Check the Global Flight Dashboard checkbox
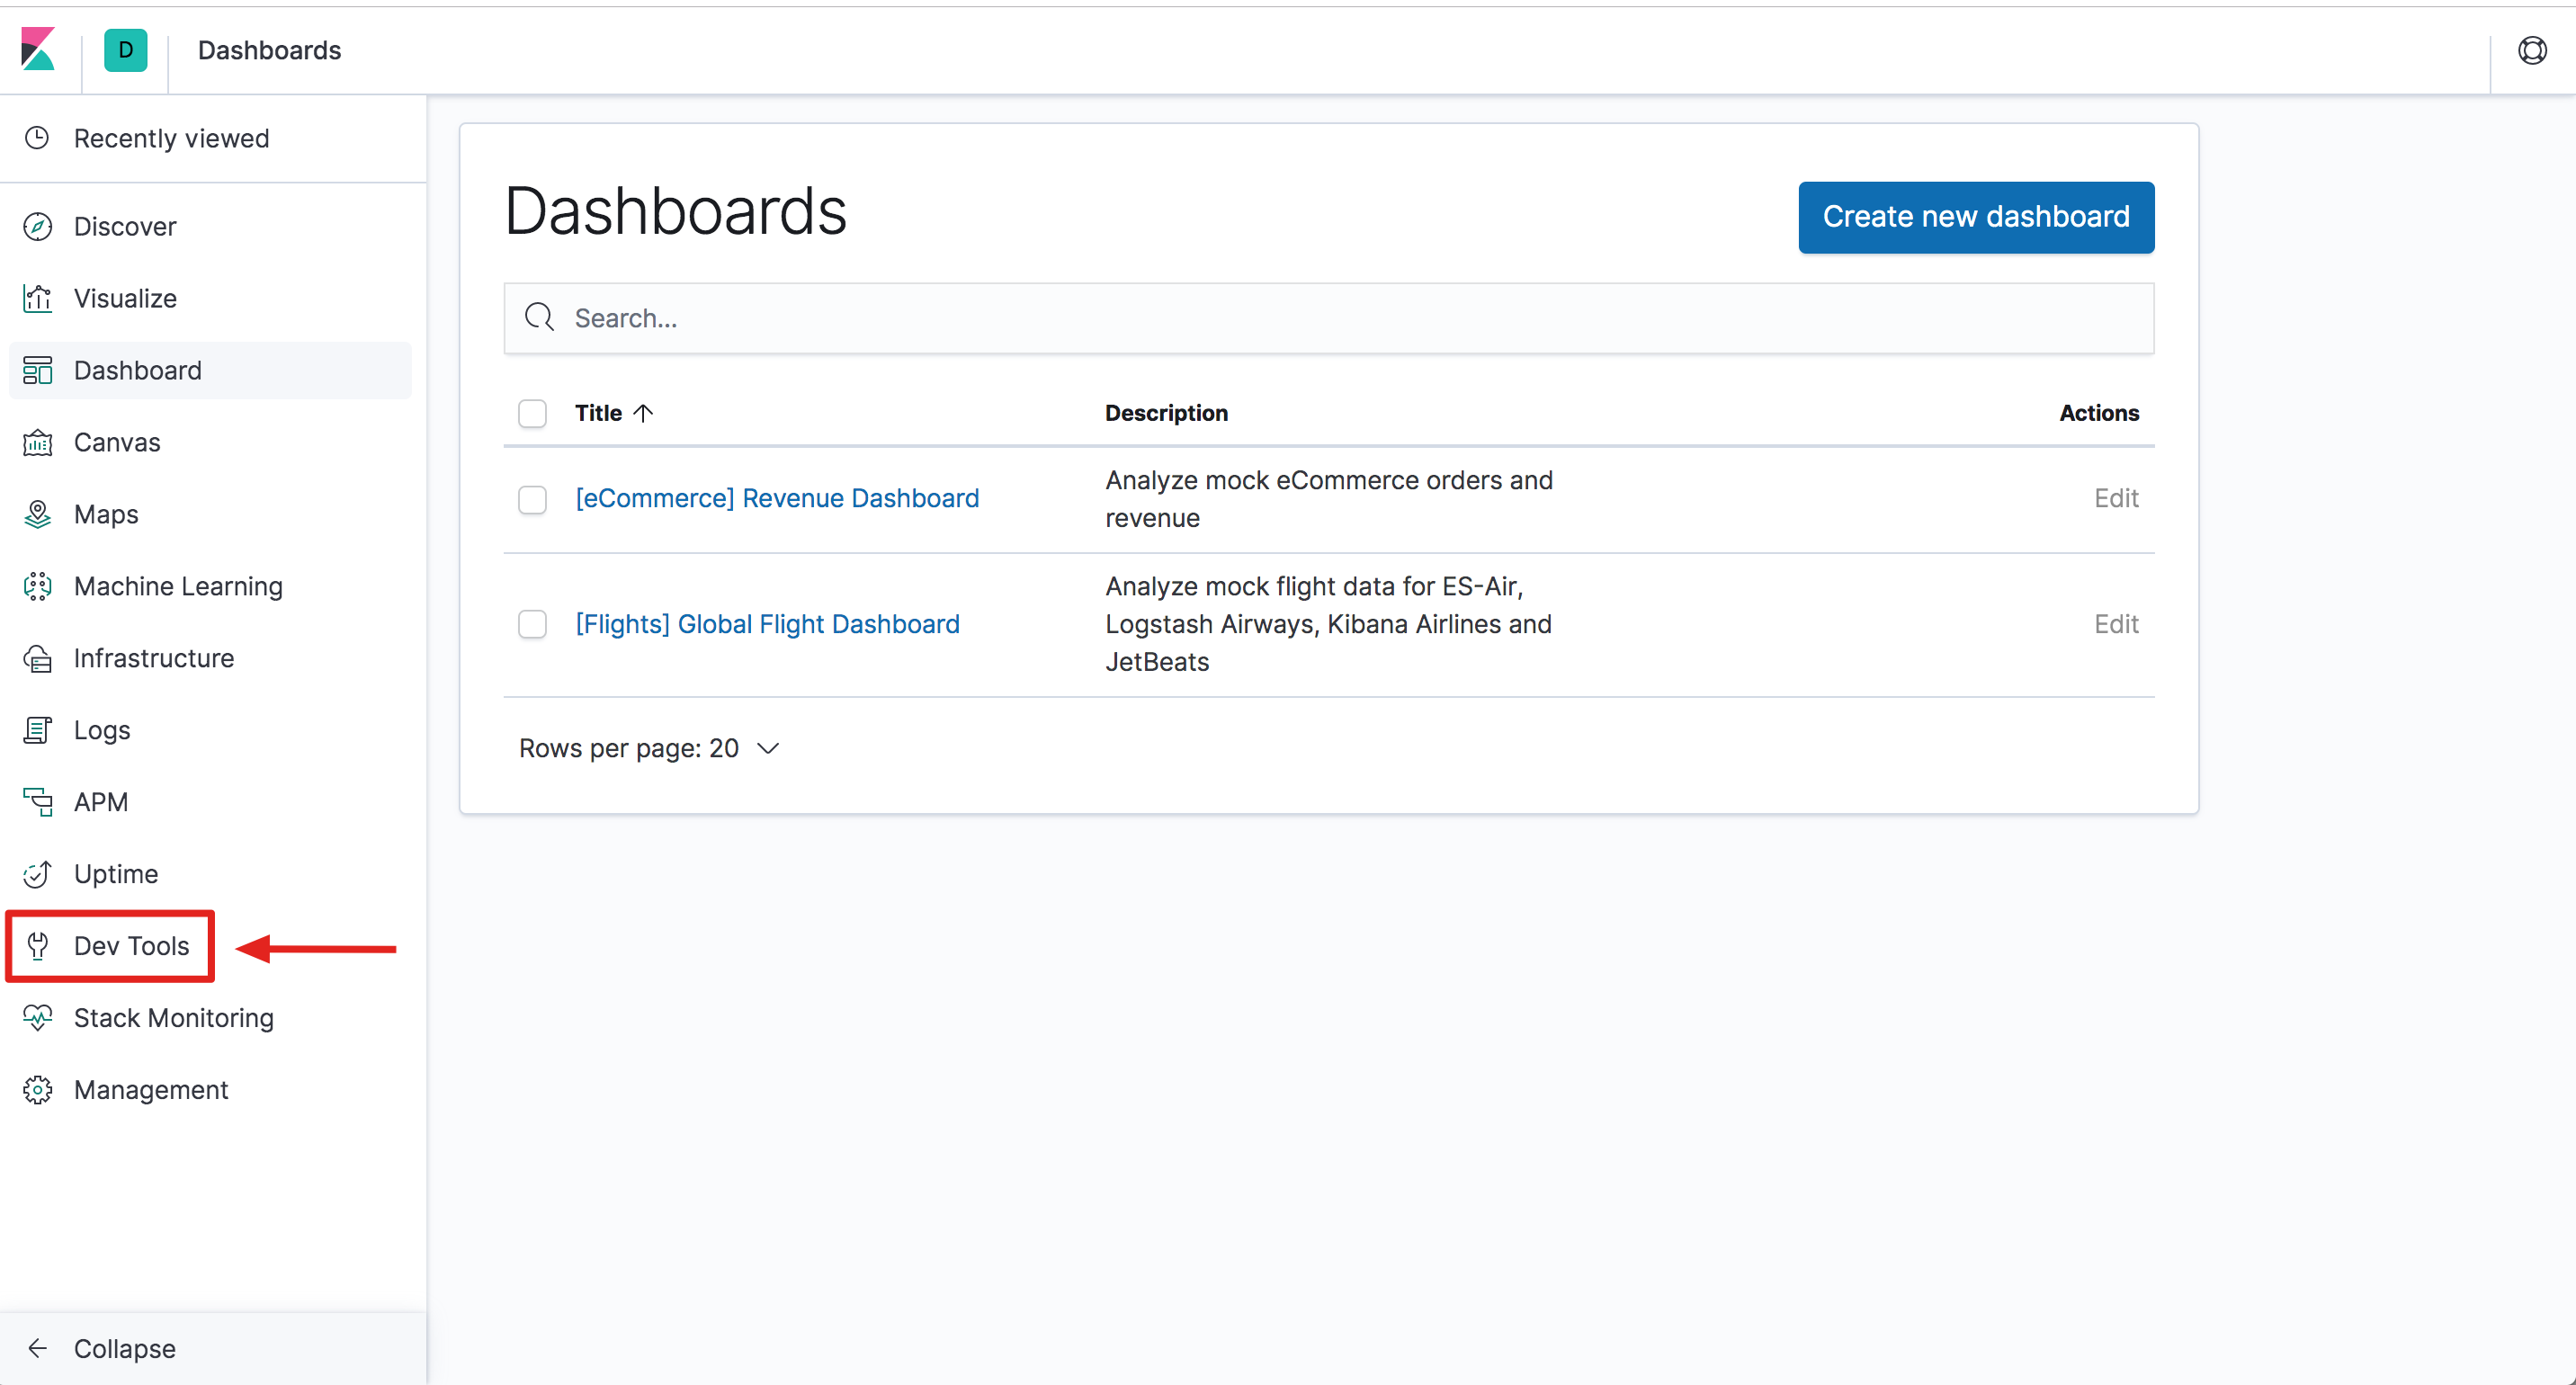2576x1385 pixels. tap(532, 625)
